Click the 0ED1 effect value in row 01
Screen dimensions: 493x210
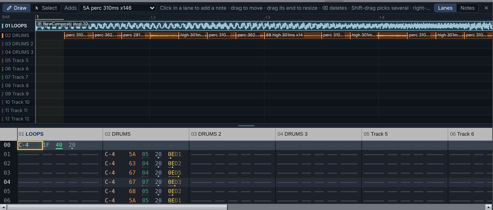click(174, 154)
